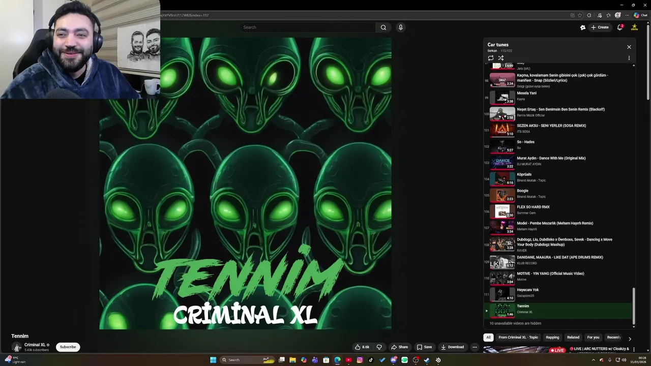Click the sparkle icon beside Create

click(583, 27)
